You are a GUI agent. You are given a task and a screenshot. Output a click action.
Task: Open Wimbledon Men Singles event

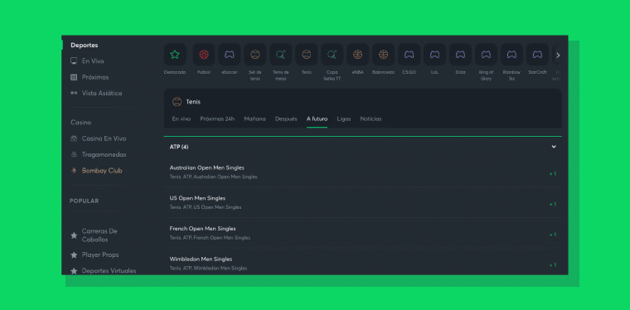(201, 259)
